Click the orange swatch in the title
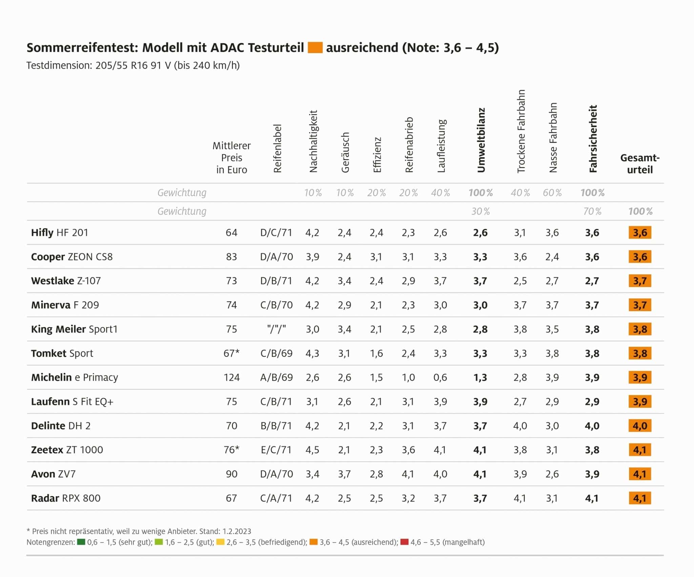The width and height of the screenshot is (694, 577). click(315, 48)
